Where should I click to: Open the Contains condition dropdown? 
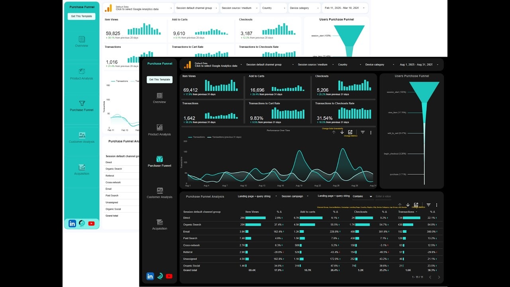pos(363,196)
